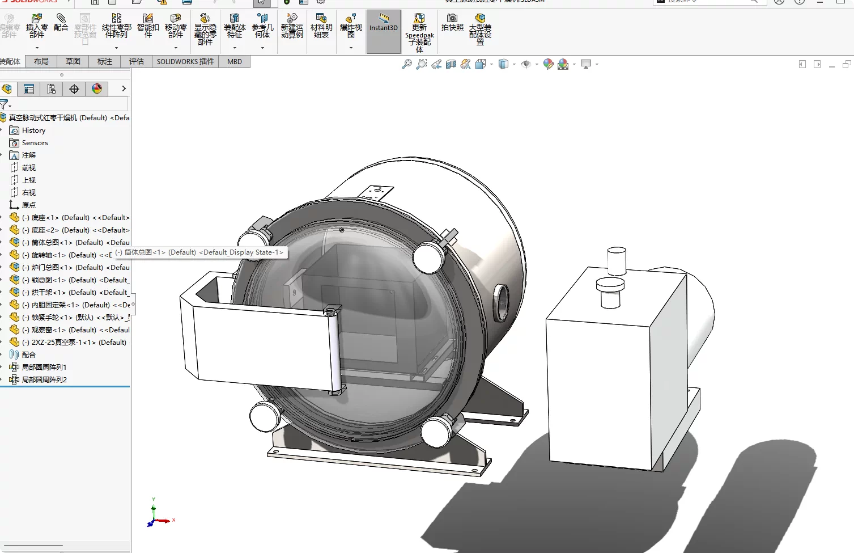Click the Exploded View (爆炸视图) tool

(x=351, y=27)
